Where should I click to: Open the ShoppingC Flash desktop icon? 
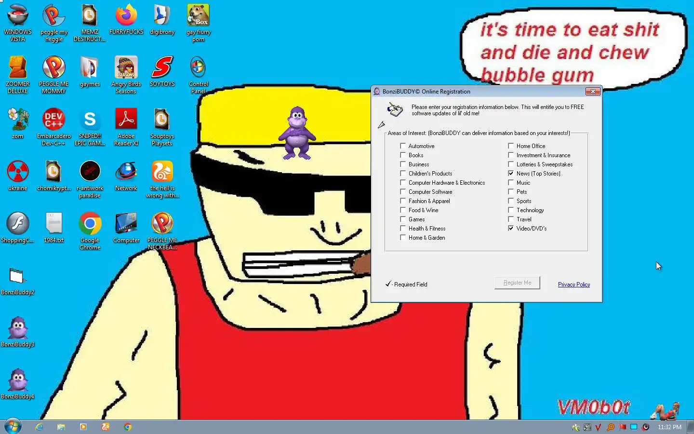[x=17, y=228]
